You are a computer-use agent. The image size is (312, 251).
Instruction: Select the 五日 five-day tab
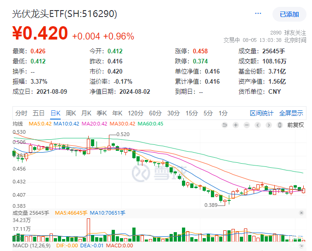point(39,113)
